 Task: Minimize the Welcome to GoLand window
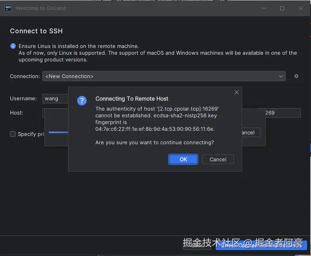pos(264,8)
